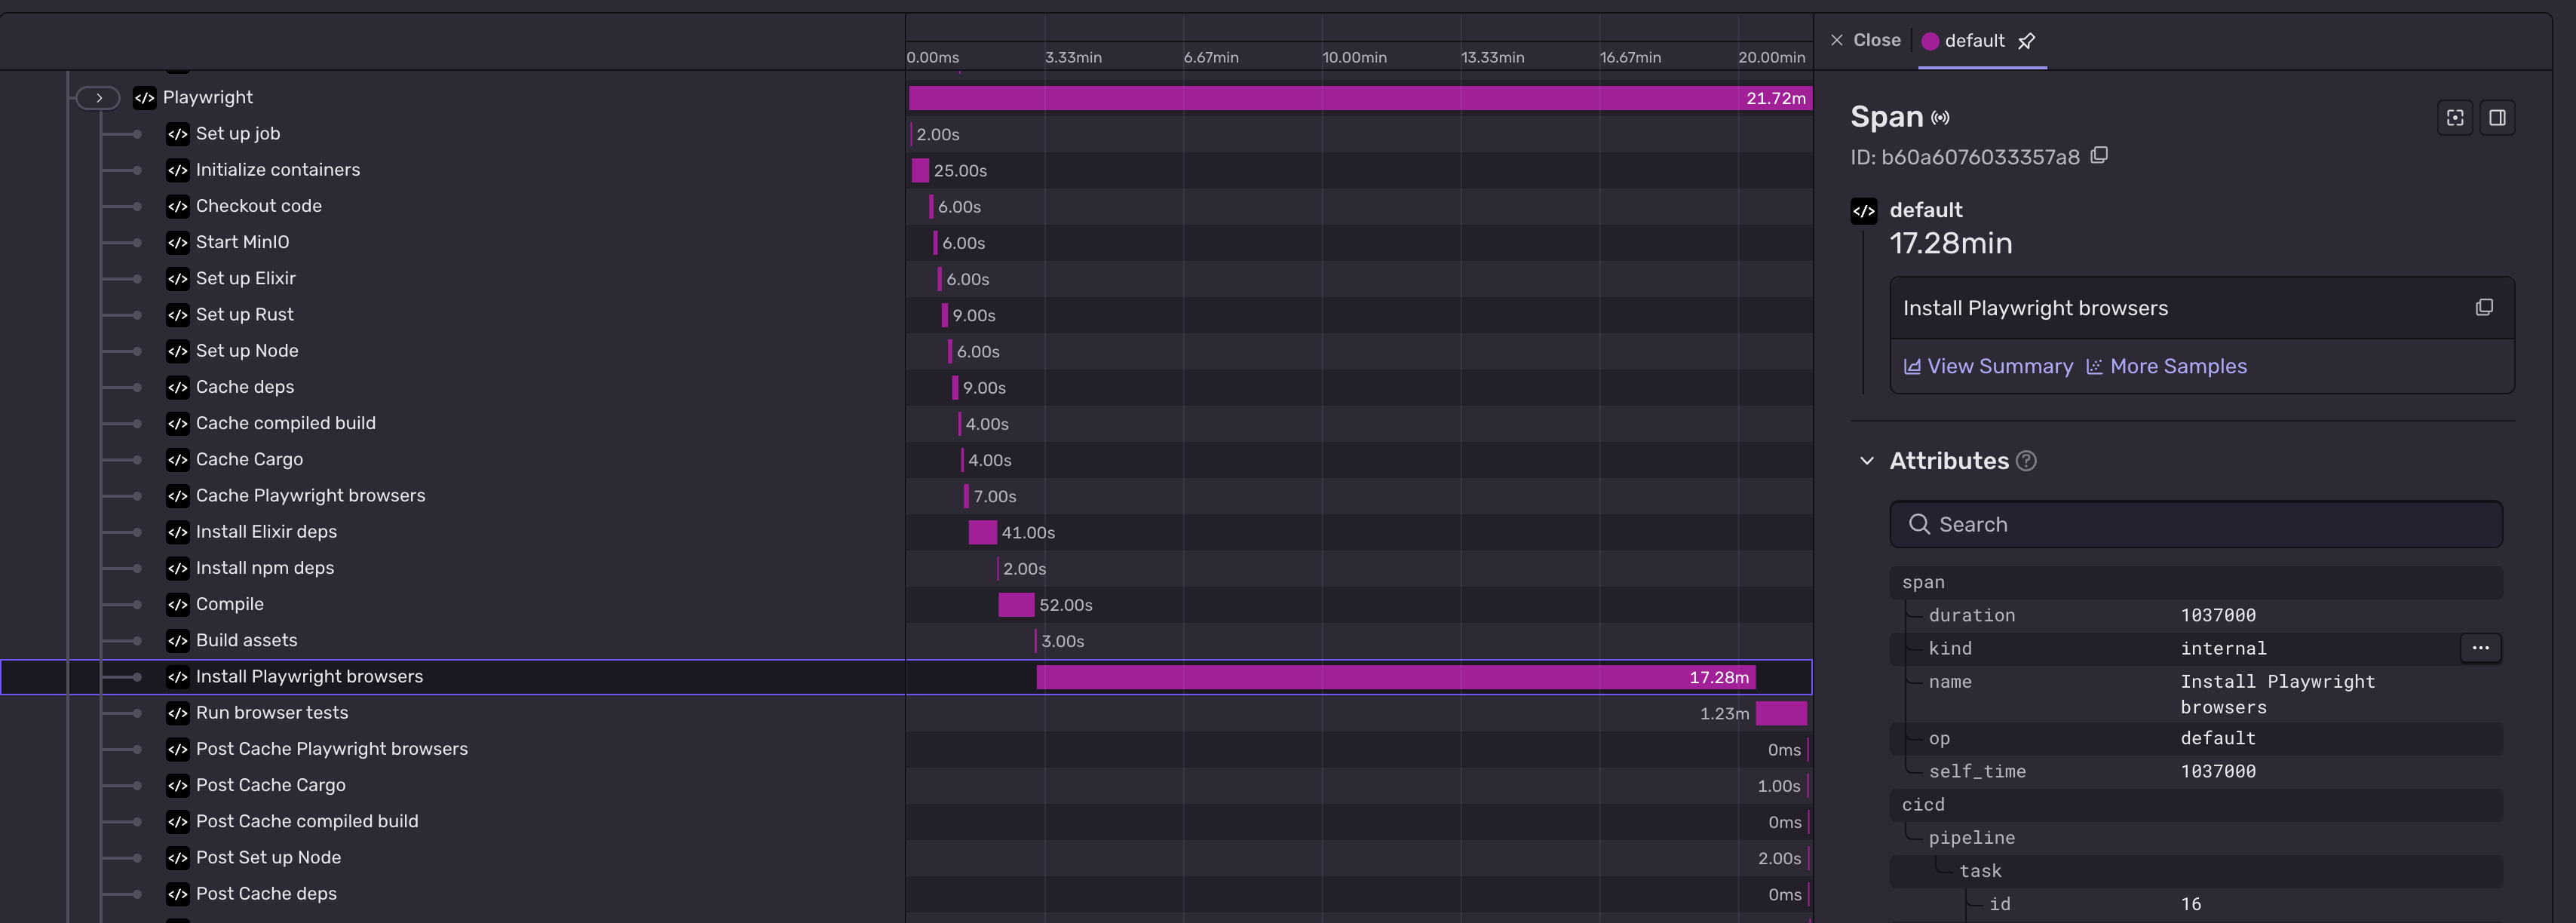Click the code icon next to Set up job
This screenshot has height=923, width=2576.
pos(177,134)
